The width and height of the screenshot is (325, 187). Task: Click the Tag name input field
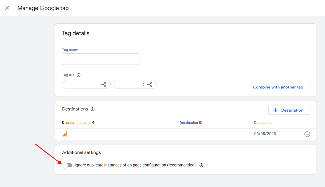[101, 59]
